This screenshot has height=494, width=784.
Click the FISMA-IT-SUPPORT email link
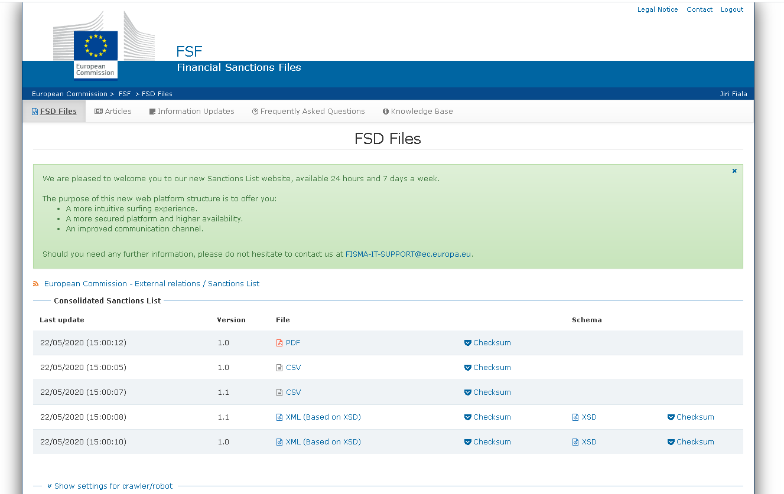tap(408, 254)
